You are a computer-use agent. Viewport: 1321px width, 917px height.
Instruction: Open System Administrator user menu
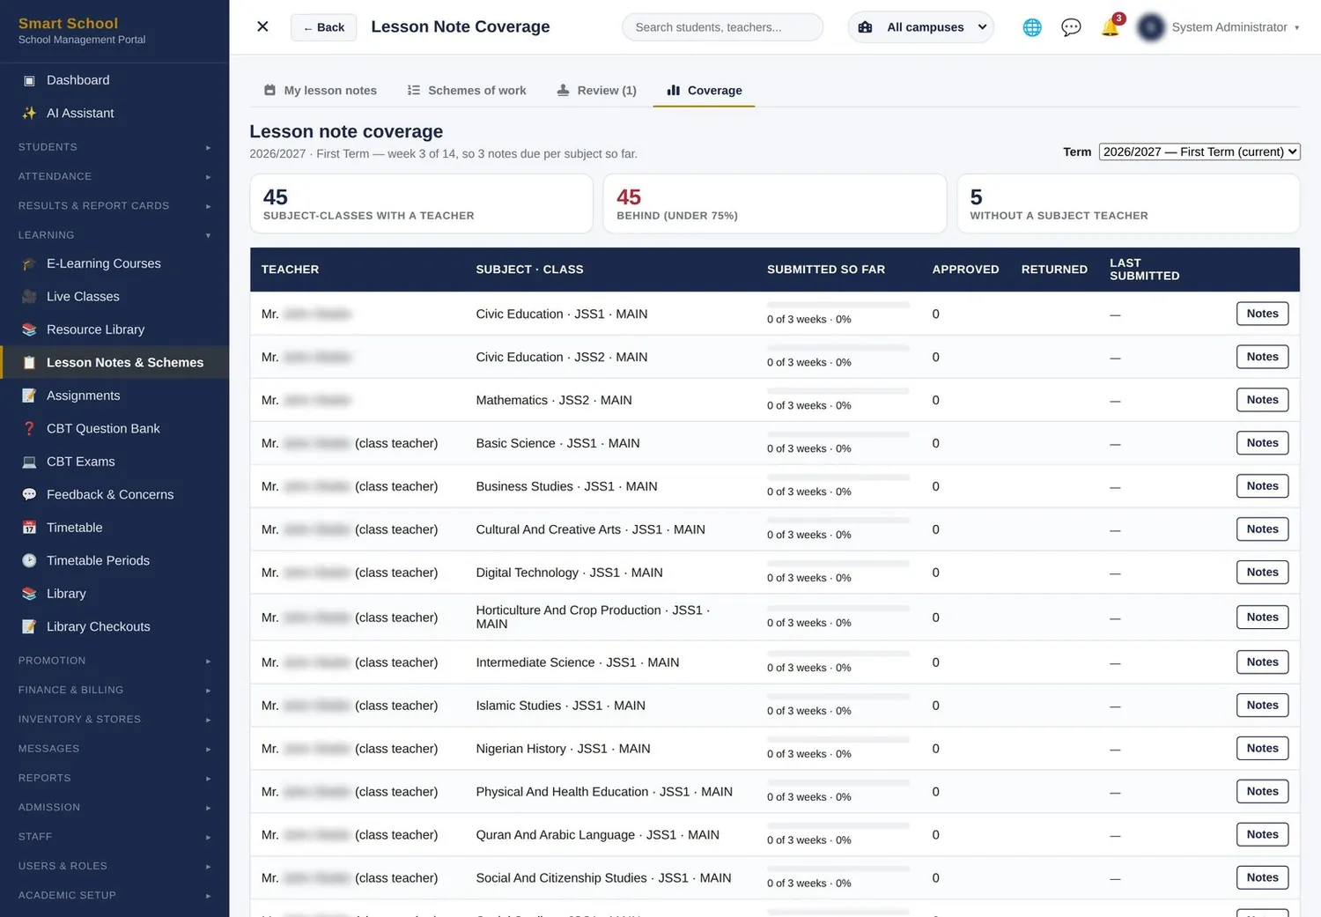(x=1219, y=27)
